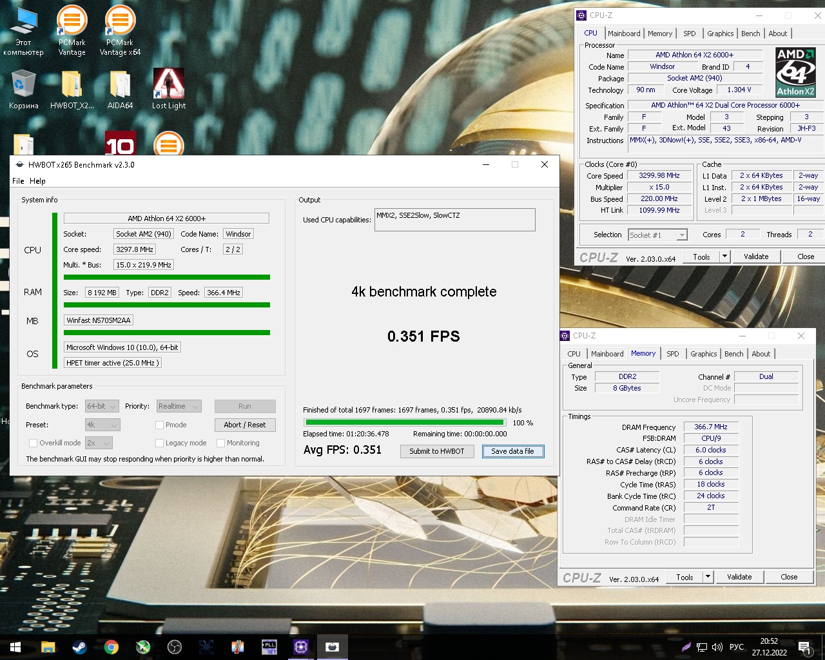Switch to Bench tab in the CPU-Z CPU window
Image resolution: width=825 pixels, height=660 pixels.
[750, 34]
